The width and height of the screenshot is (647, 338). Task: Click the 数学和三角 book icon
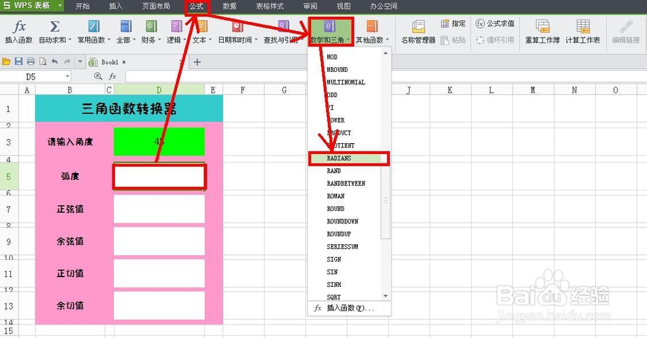(329, 27)
